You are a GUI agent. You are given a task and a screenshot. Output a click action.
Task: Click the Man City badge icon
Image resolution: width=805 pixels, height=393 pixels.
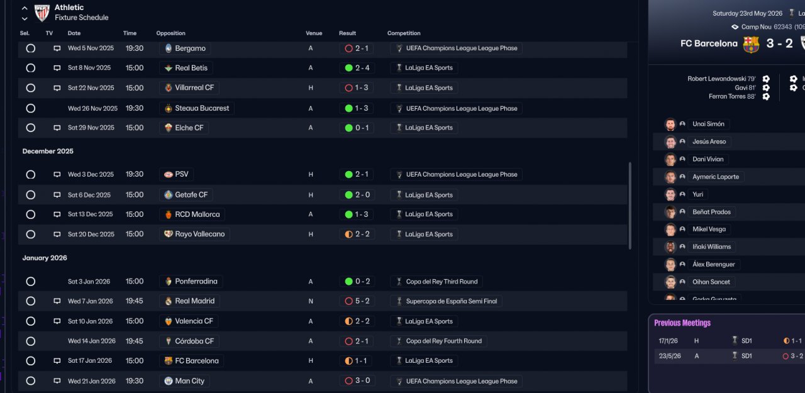coord(168,381)
